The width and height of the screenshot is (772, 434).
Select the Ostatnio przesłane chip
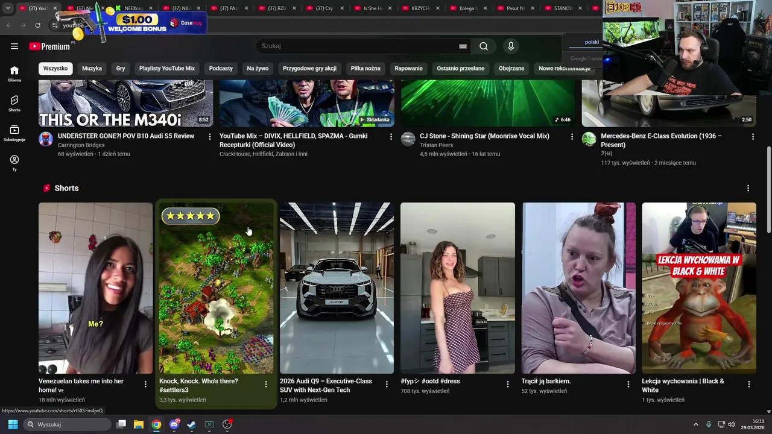pyautogui.click(x=461, y=68)
